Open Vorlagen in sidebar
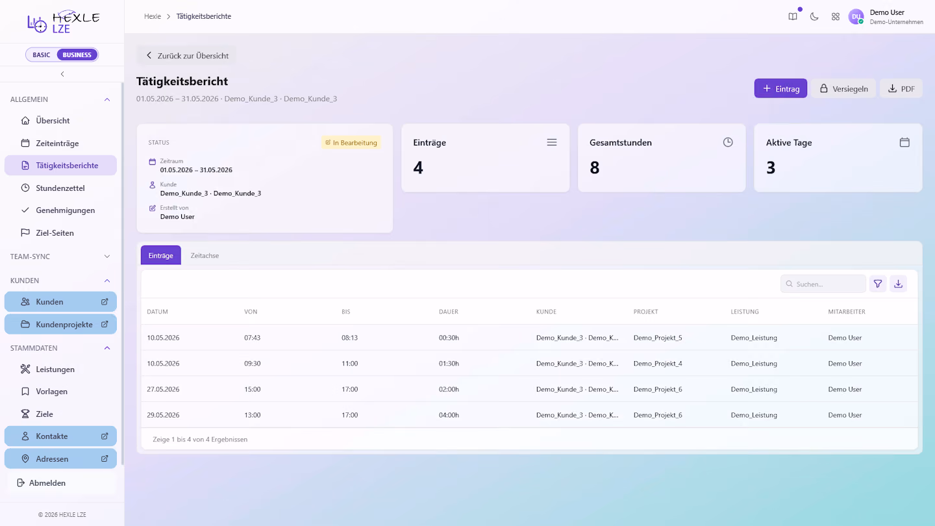The height and width of the screenshot is (526, 935). pyautogui.click(x=60, y=392)
